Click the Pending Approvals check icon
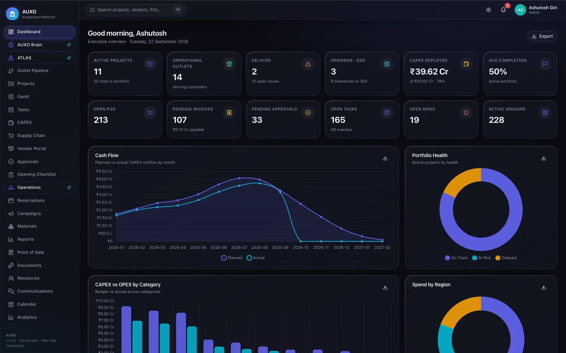 click(x=308, y=113)
